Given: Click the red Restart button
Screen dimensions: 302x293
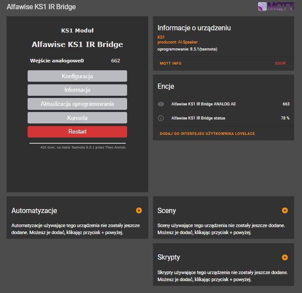Looking at the screenshot, I should 77,132.
